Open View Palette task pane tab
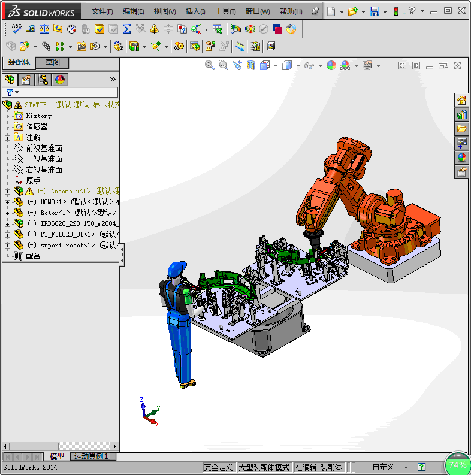Viewport: 471px width, 475px height. (461, 143)
